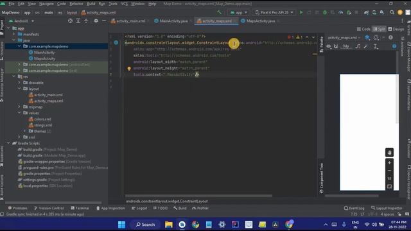Viewport: 411px width, 231px height.
Task: Open the Problems tool window
Action: (17, 208)
